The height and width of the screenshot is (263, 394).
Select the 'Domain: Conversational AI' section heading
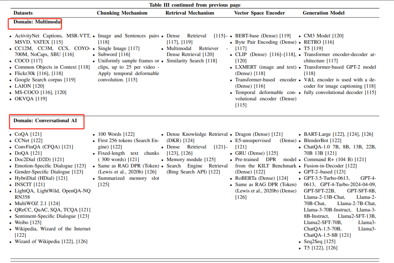[x=45, y=121]
